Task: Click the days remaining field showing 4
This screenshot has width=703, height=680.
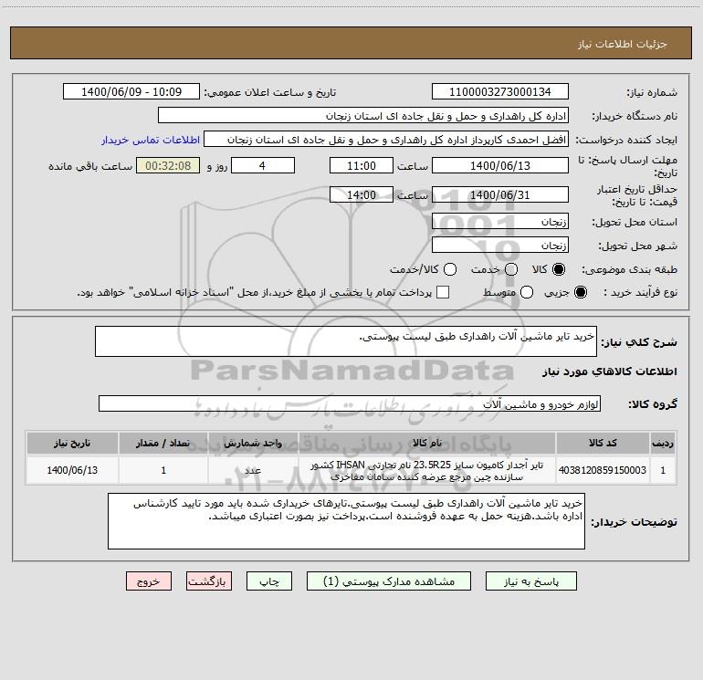Action: (x=263, y=165)
